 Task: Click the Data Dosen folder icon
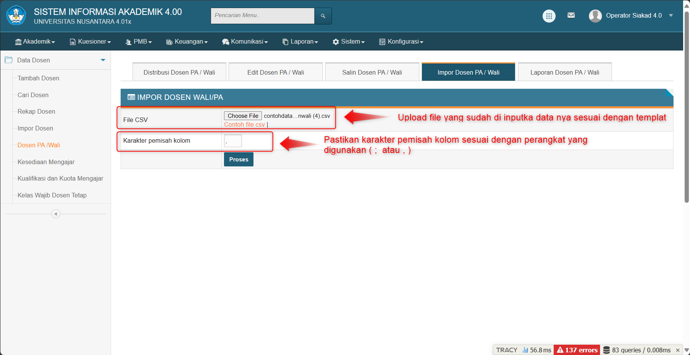pos(8,60)
